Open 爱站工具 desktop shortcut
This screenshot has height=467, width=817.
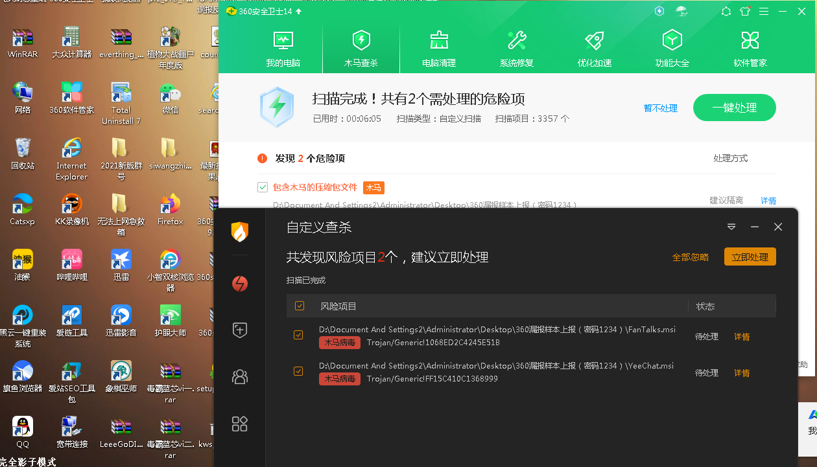(x=72, y=321)
